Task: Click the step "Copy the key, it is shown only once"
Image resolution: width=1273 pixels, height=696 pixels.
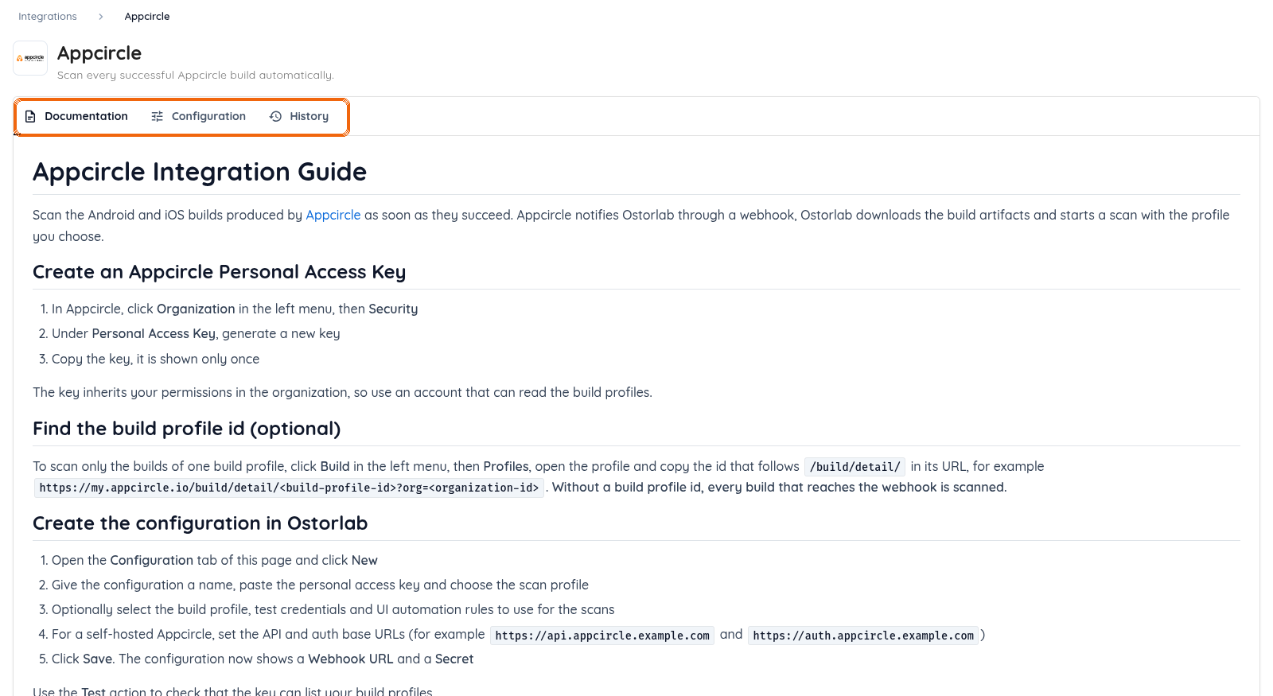Action: tap(156, 359)
